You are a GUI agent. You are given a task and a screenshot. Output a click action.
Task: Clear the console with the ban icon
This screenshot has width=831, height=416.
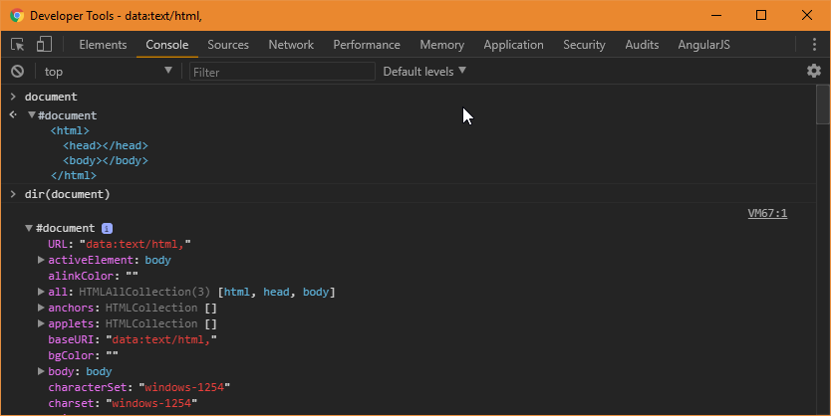pos(17,72)
